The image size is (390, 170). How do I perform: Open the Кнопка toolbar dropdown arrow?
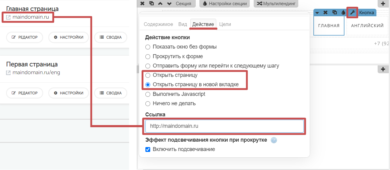click(317, 13)
